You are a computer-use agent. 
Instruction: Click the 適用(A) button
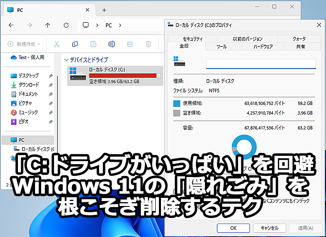[306, 228]
